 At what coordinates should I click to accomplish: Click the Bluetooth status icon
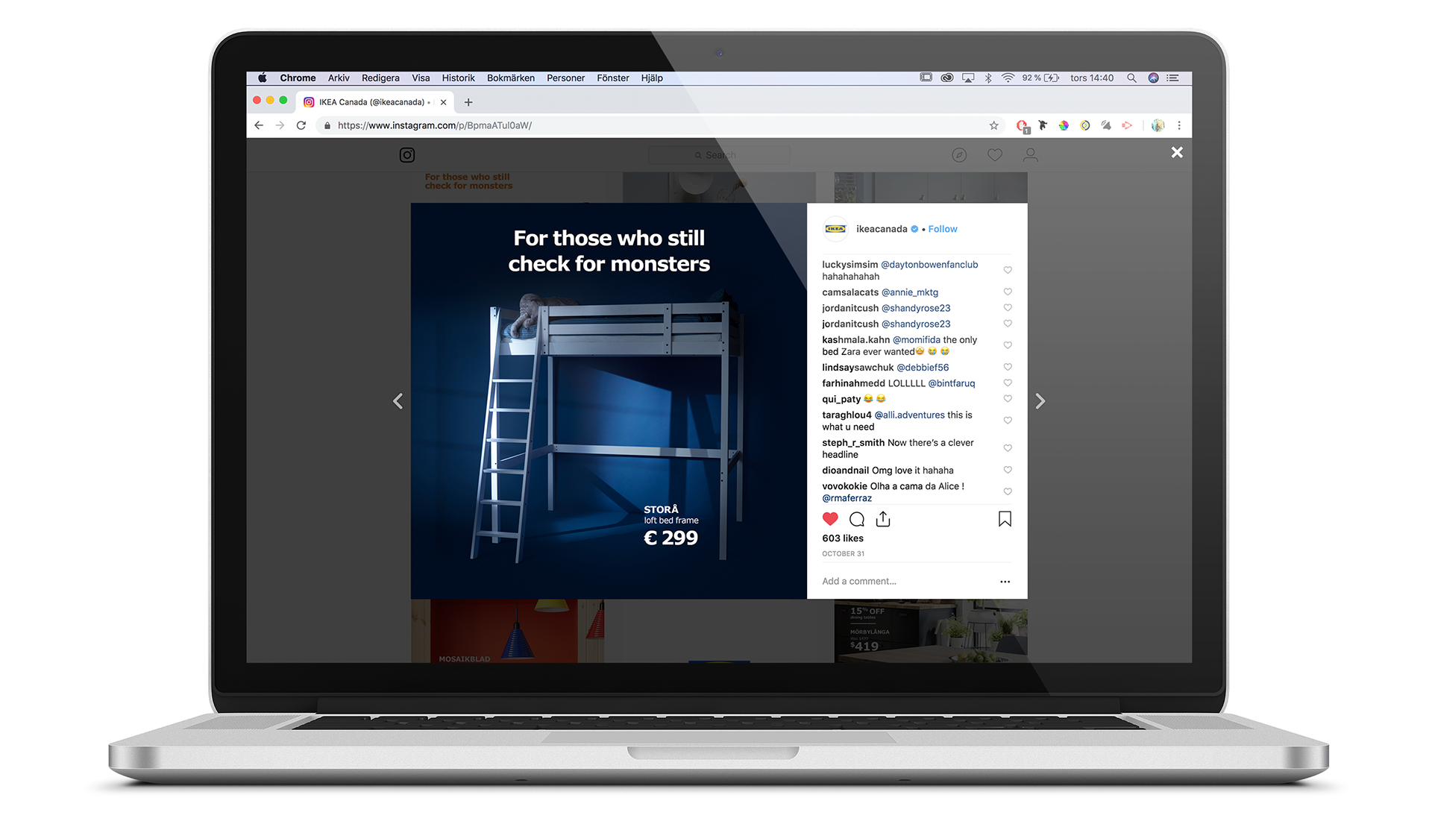(988, 78)
